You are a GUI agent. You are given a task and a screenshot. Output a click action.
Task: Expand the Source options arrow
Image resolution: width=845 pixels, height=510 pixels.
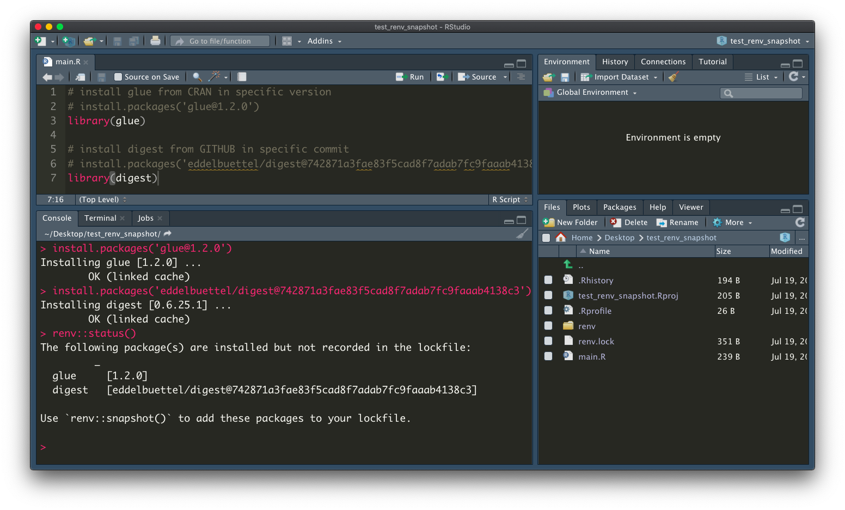pos(505,77)
